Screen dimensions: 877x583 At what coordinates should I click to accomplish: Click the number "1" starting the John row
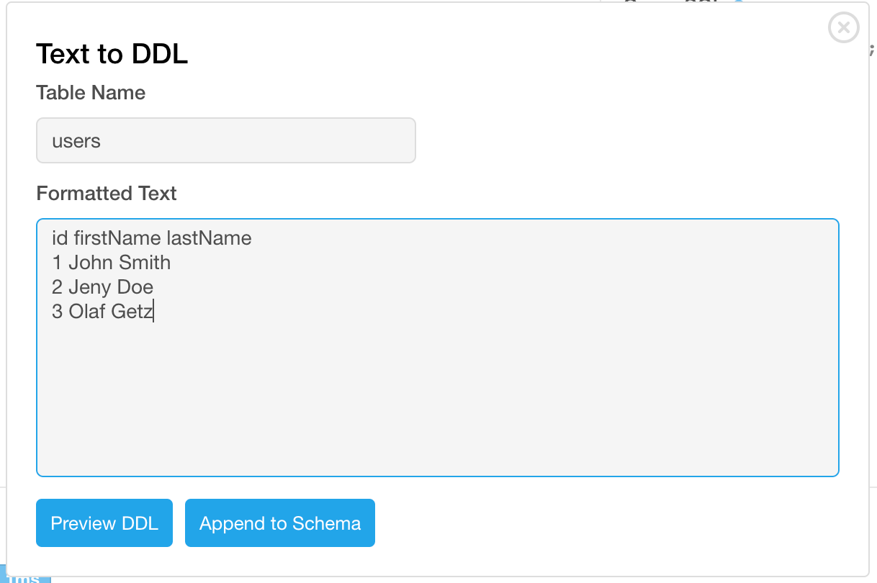point(57,263)
